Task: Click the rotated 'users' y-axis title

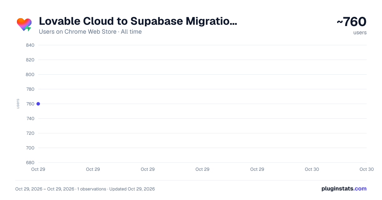Action: click(x=18, y=104)
